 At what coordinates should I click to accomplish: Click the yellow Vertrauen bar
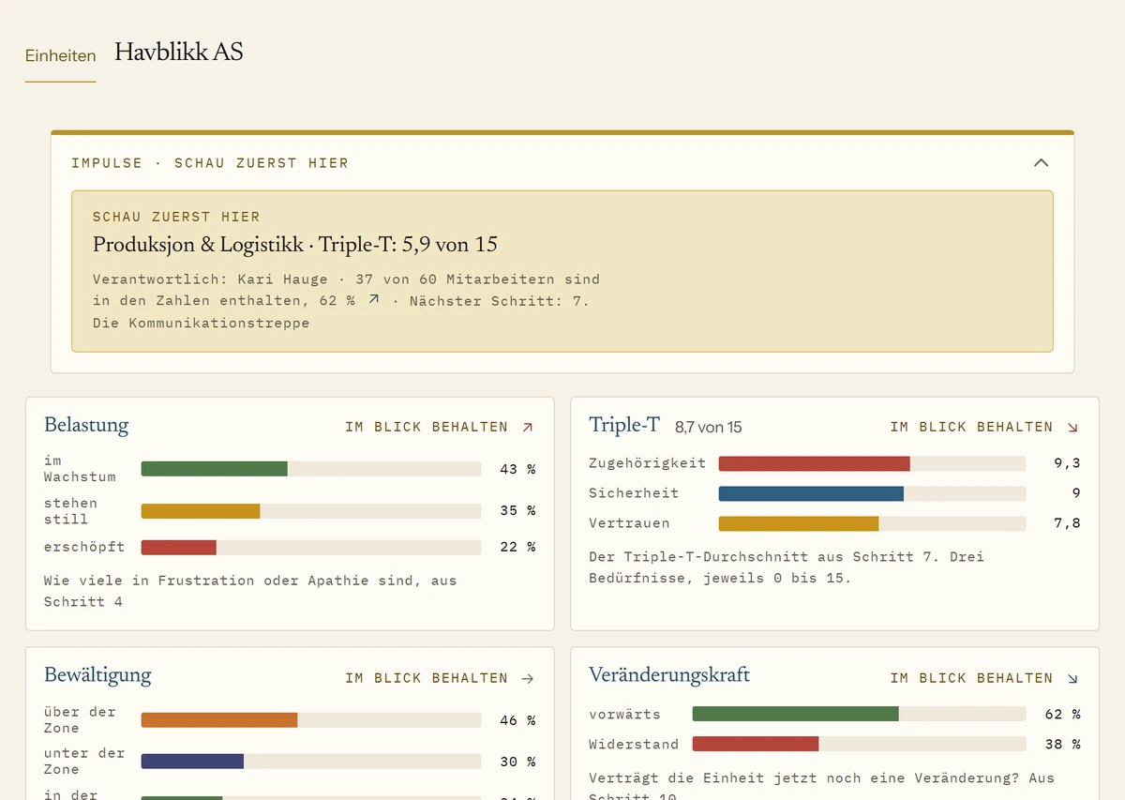point(799,523)
